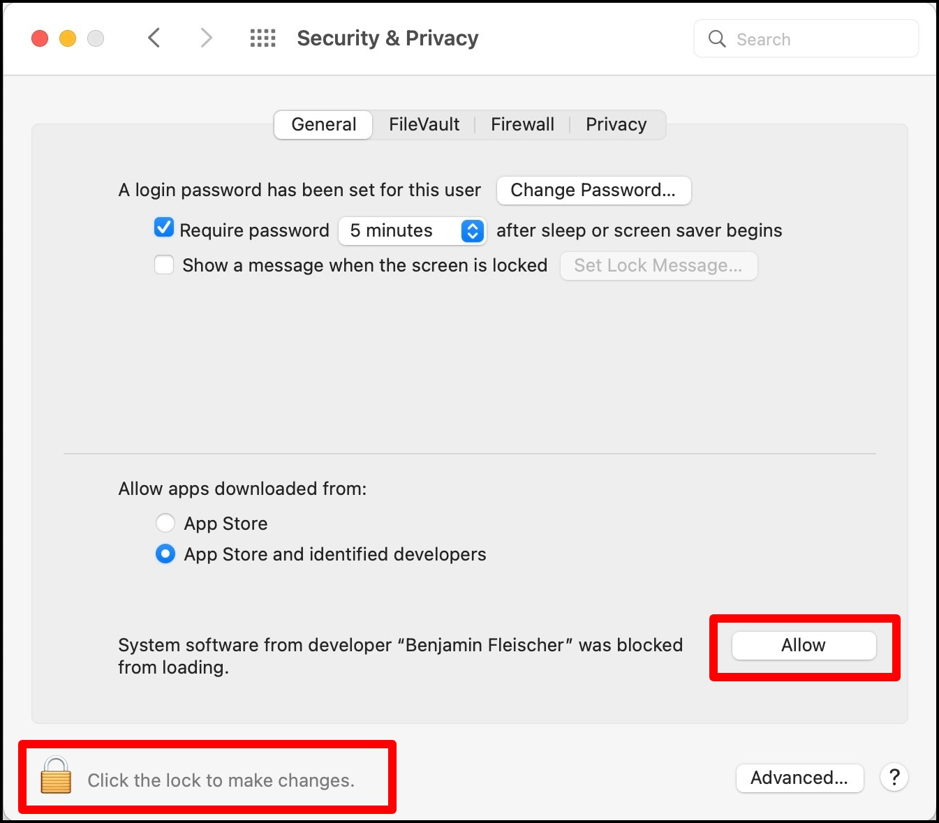The width and height of the screenshot is (939, 823).
Task: Select the App Store only radio option
Action: (x=165, y=523)
